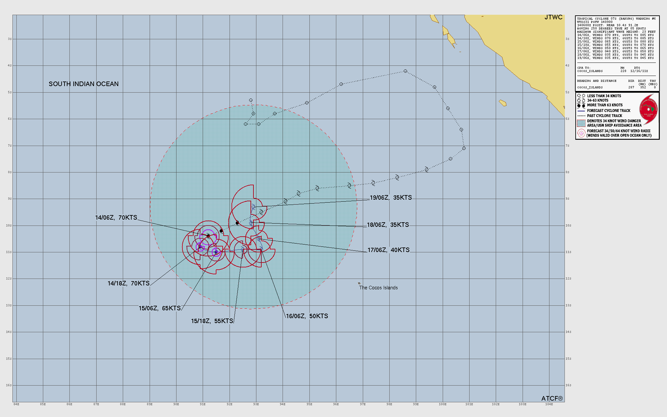Click the 16/06Z, 50KTS position label

coord(307,316)
